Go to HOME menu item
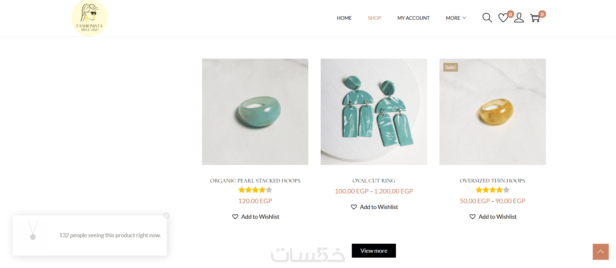This screenshot has height=268, width=616. [344, 18]
